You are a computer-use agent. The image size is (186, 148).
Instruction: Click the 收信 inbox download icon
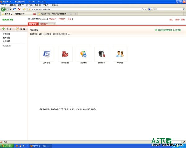pyautogui.click(x=3, y=29)
